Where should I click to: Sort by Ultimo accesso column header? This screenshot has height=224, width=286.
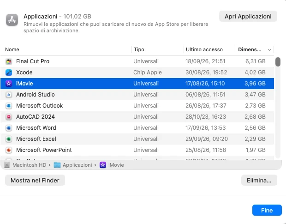[204, 50]
